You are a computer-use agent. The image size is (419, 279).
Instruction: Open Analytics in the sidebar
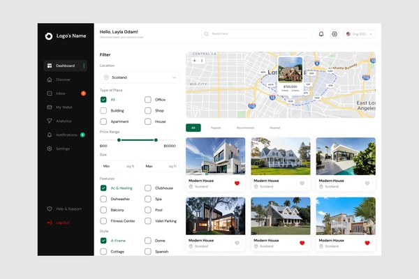point(59,121)
